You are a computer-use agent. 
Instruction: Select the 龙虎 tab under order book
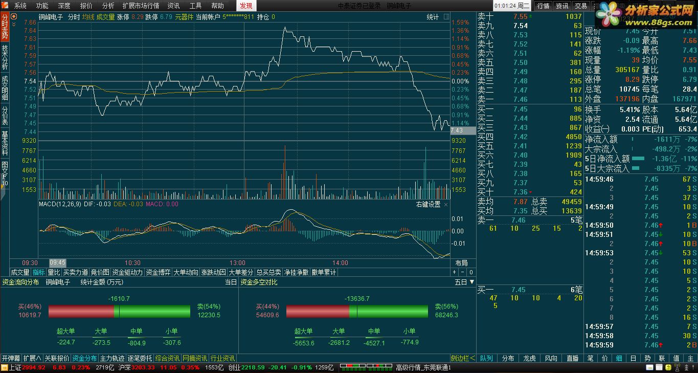tap(530, 358)
